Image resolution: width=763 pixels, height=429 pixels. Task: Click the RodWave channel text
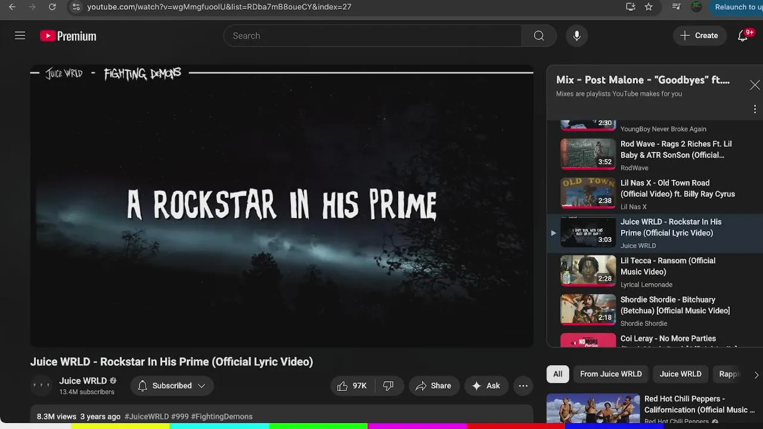[x=634, y=168]
